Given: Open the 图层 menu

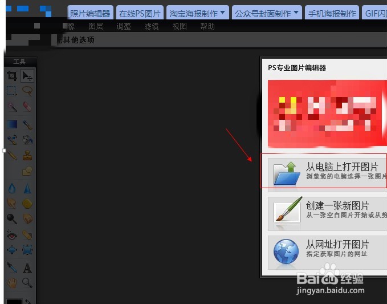Looking at the screenshot, I should pos(96,26).
